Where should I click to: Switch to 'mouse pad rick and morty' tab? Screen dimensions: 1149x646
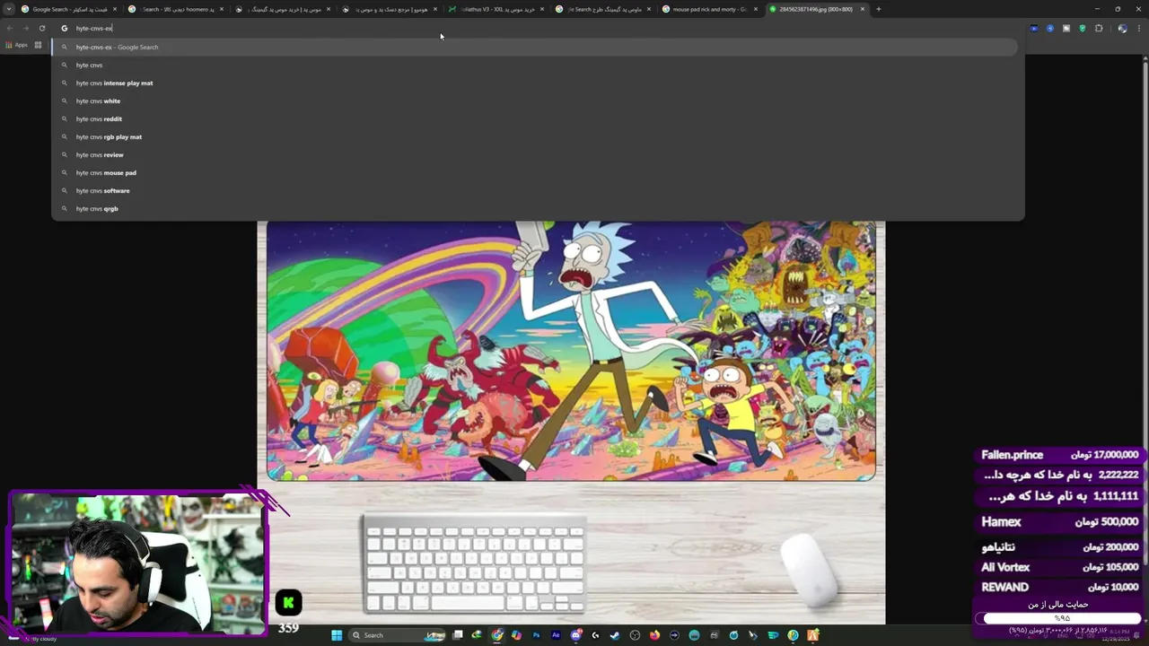coord(709,9)
